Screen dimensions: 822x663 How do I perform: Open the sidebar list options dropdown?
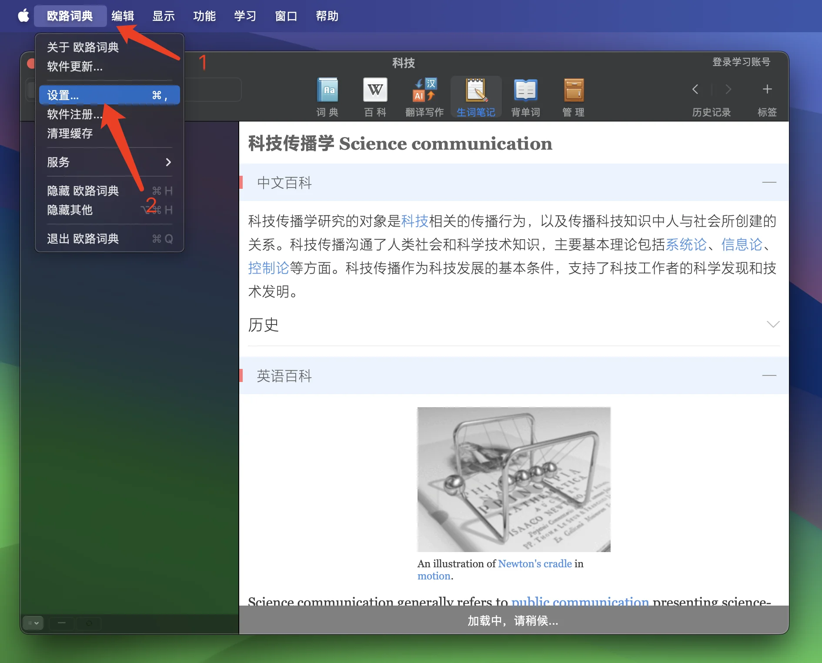33,623
